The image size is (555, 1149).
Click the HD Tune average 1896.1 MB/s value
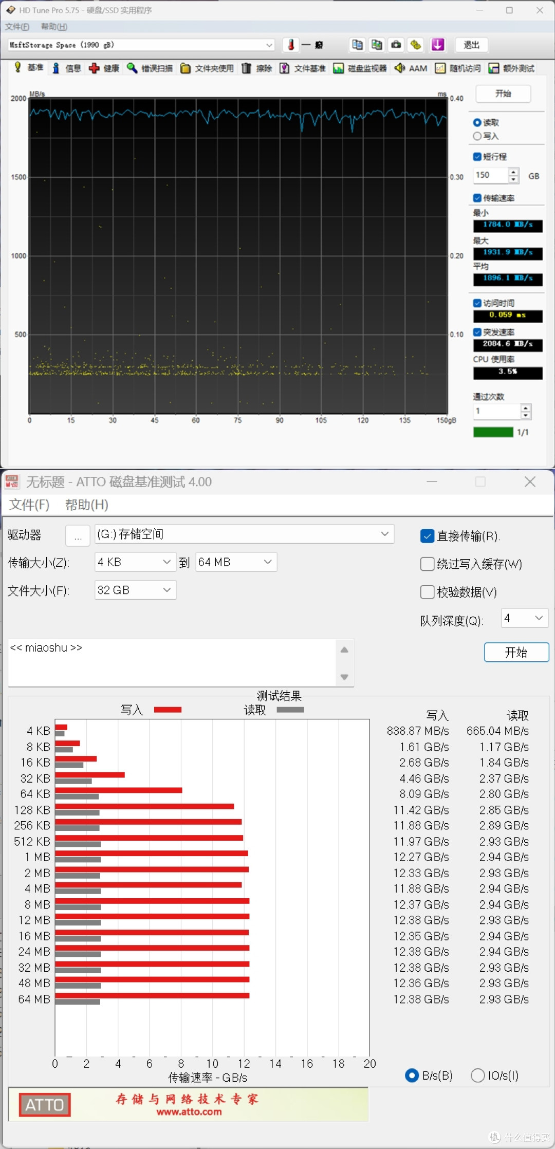click(x=508, y=278)
